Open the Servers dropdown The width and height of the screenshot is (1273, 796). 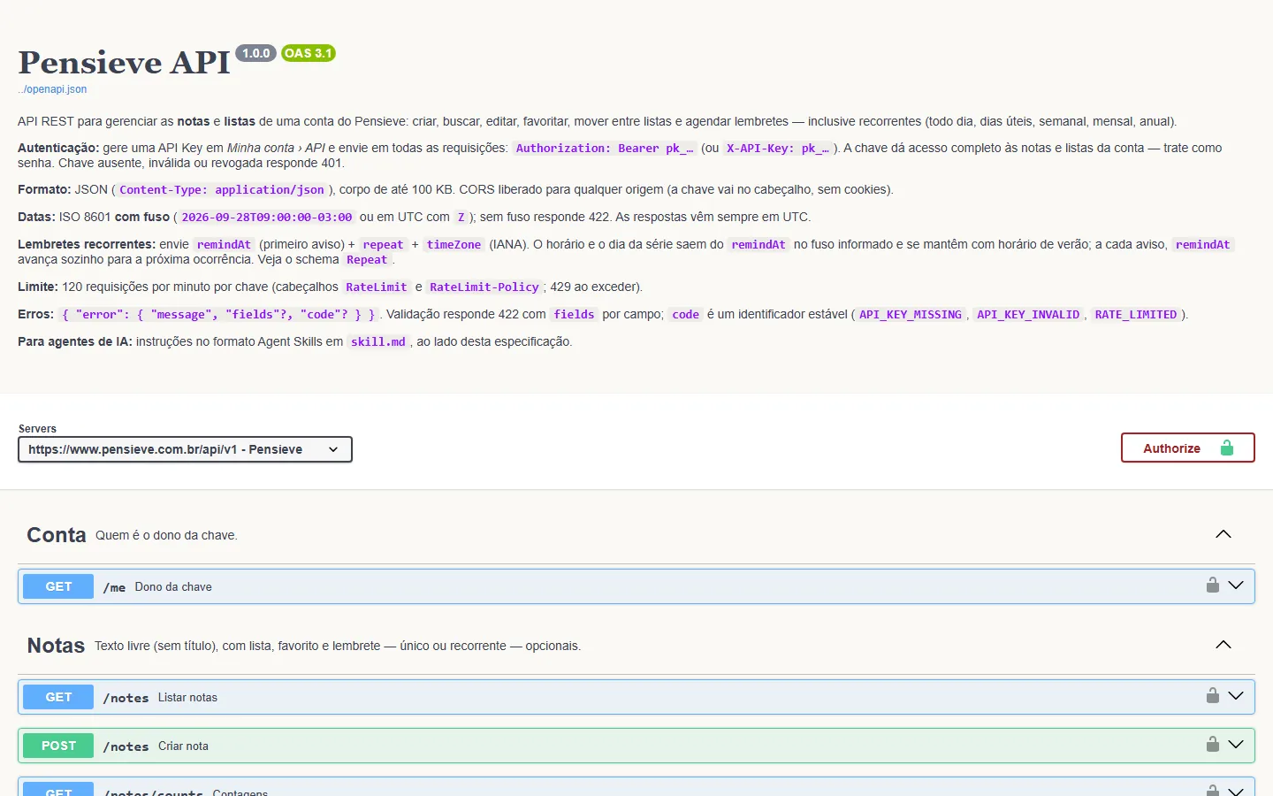[185, 449]
